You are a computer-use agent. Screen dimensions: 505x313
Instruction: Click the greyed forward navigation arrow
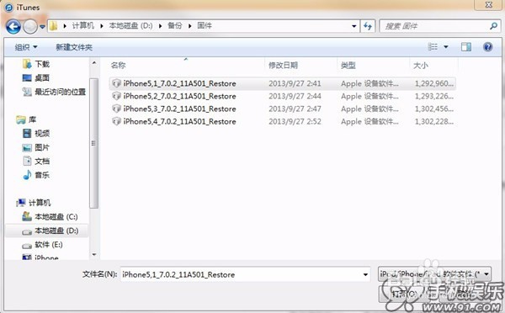30,26
